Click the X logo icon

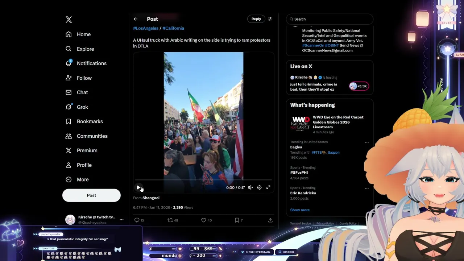[69, 20]
